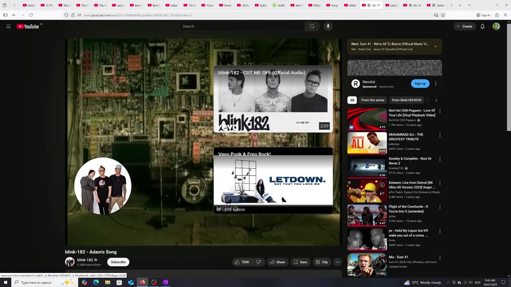
Task: Open the YouTube guide hamburger menu
Action: pyautogui.click(x=8, y=26)
